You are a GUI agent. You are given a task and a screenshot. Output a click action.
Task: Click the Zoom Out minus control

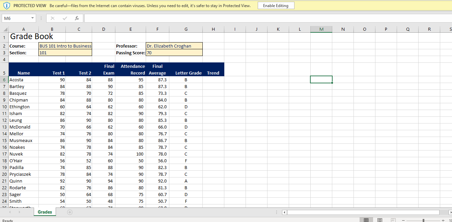[x=403, y=220]
